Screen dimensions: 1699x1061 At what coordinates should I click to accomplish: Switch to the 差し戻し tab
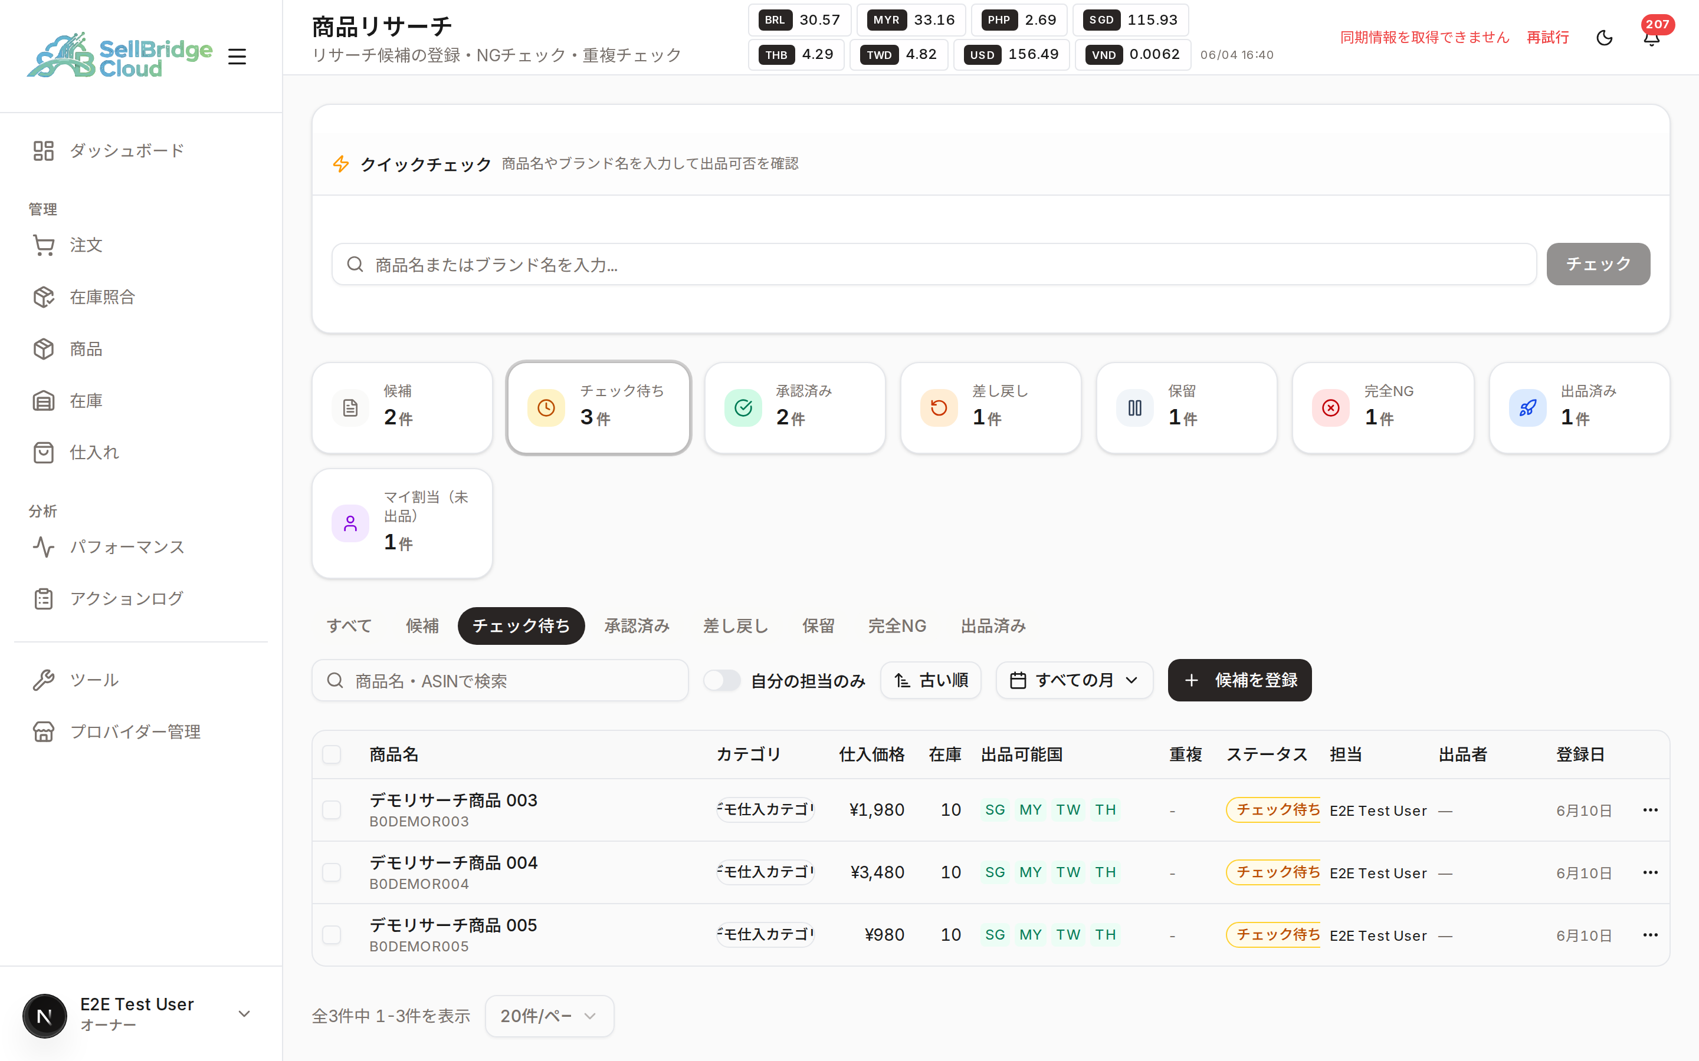click(735, 625)
